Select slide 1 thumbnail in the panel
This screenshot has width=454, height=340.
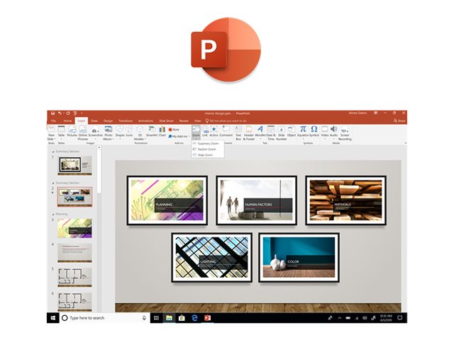tap(74, 165)
